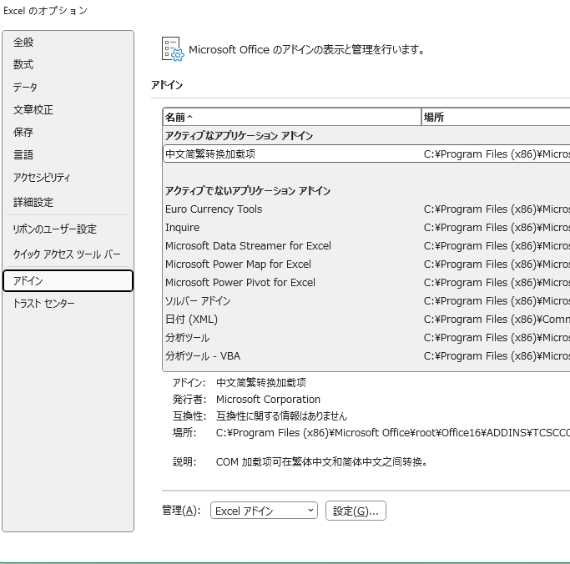Open 詳細設定 options
The height and width of the screenshot is (564, 570).
coord(33,203)
